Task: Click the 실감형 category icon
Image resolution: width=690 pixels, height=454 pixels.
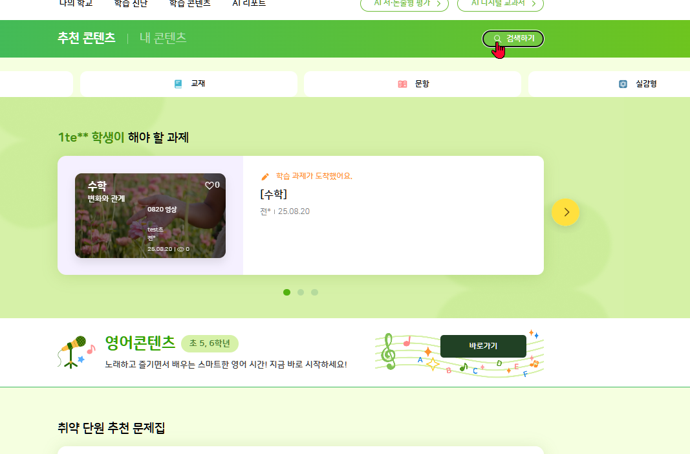Action: [x=623, y=84]
